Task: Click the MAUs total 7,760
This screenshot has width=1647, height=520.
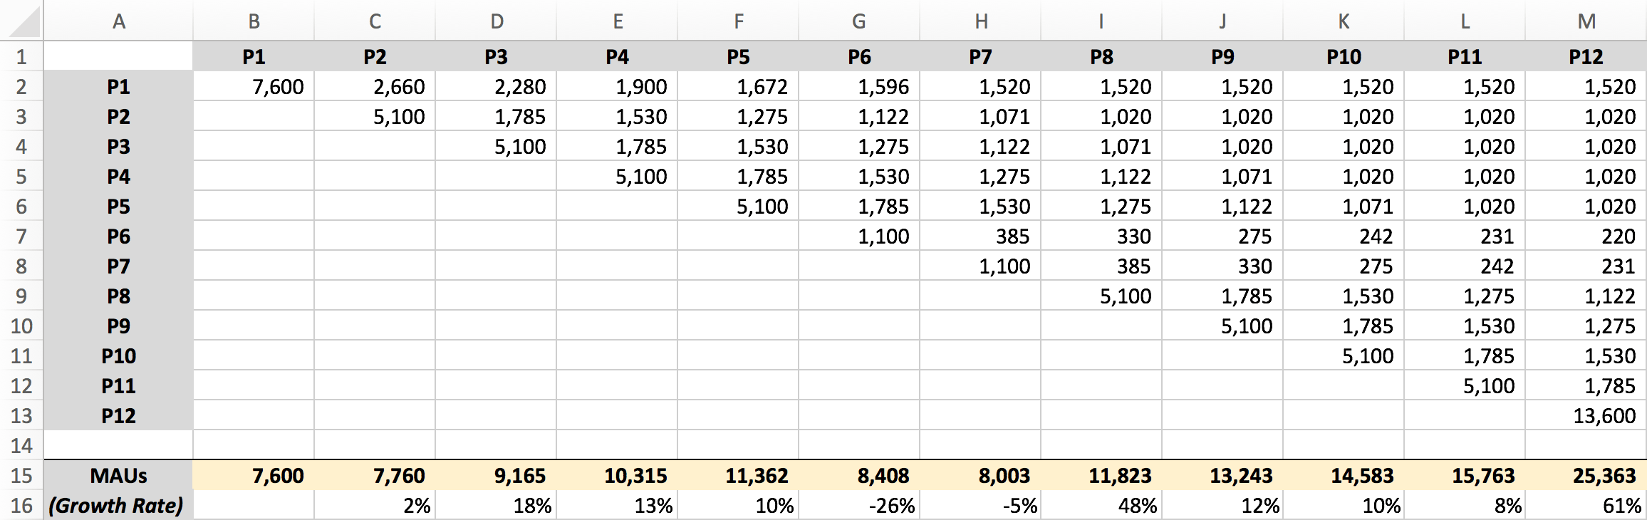Action: pos(375,475)
